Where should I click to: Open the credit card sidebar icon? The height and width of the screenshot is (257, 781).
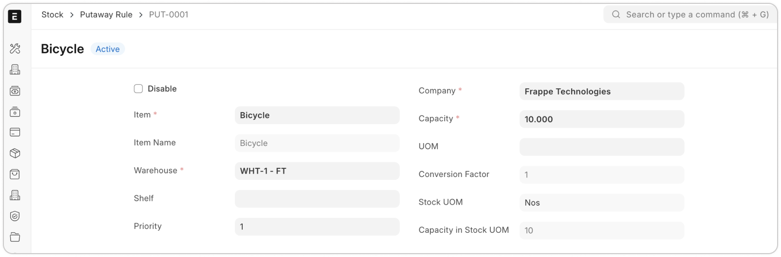pyautogui.click(x=15, y=132)
